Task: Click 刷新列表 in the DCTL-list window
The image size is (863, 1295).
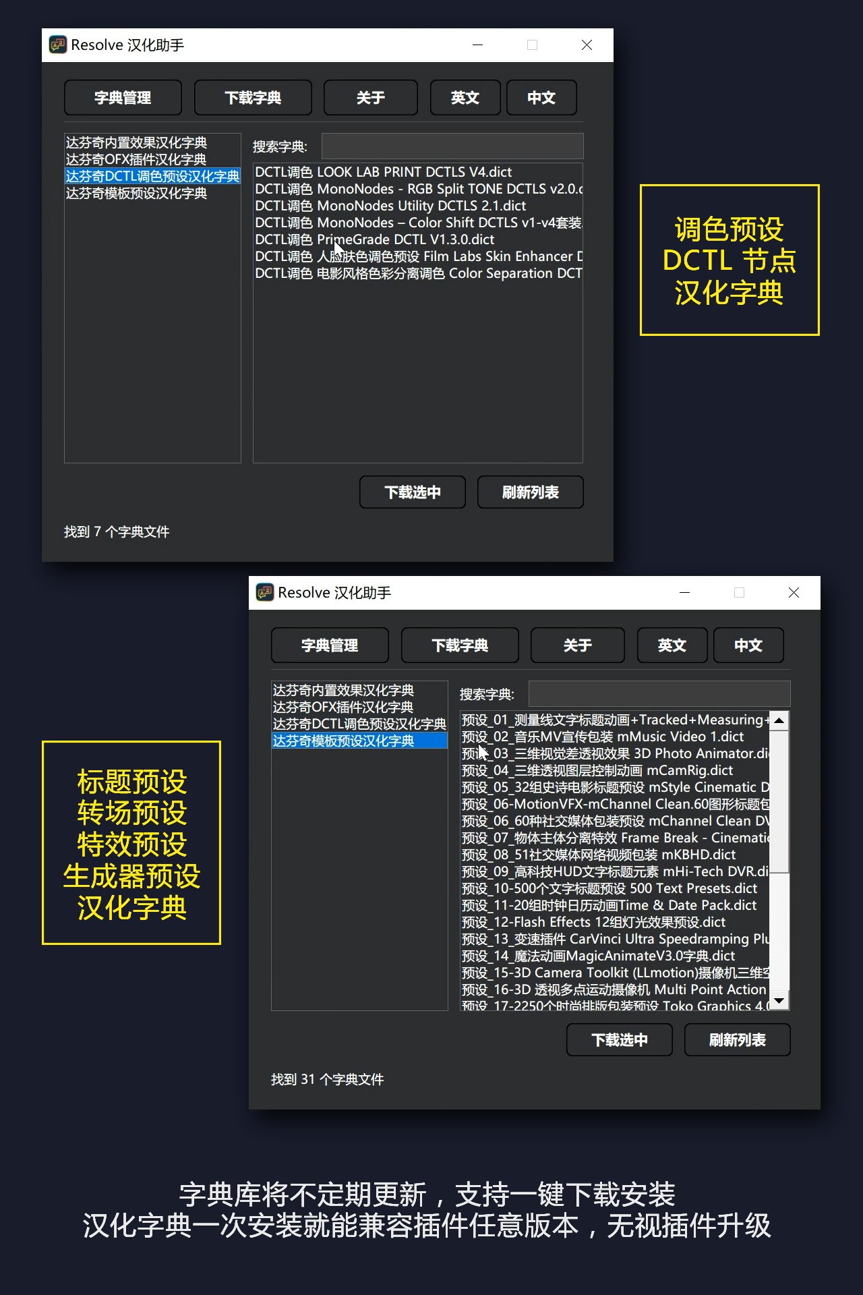Action: coord(531,492)
